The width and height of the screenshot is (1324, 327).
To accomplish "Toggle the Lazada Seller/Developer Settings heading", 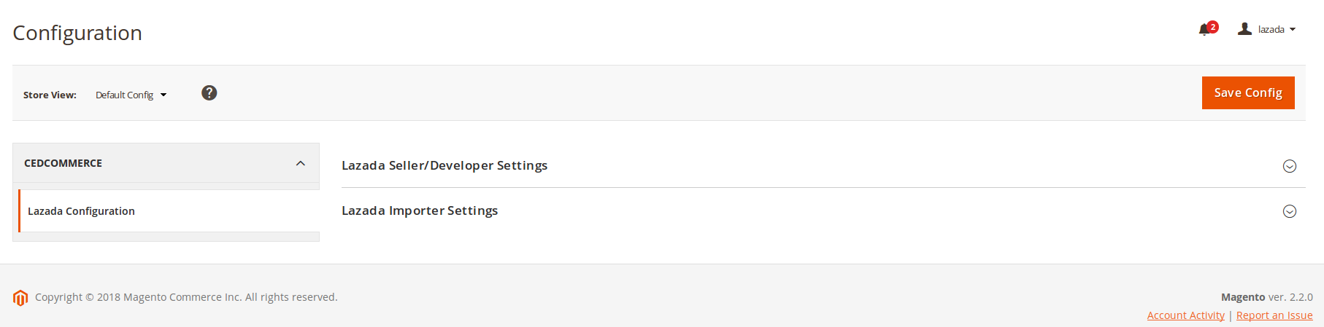I will tap(444, 165).
